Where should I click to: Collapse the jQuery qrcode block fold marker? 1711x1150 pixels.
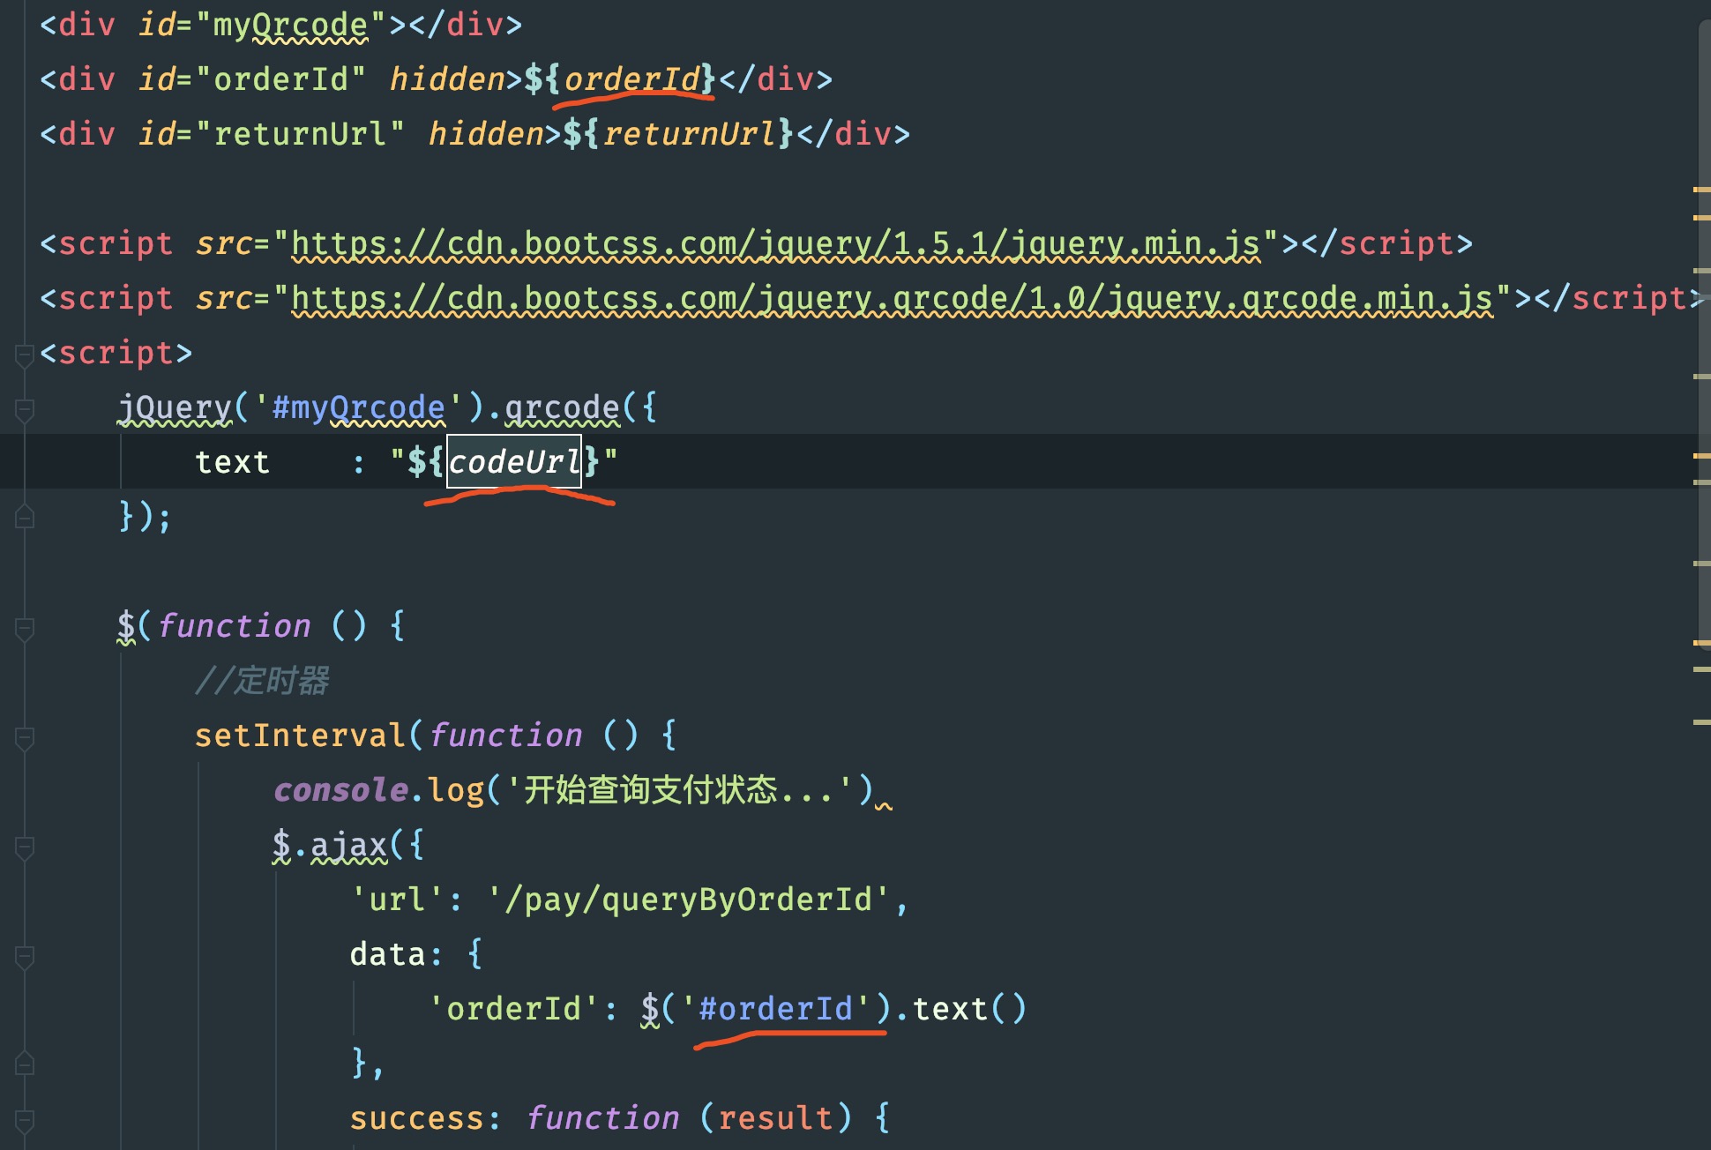tap(25, 410)
